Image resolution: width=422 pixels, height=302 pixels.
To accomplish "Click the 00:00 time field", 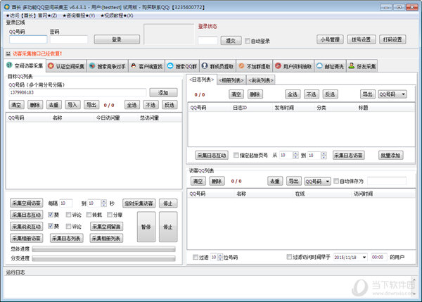I will 379,257.
